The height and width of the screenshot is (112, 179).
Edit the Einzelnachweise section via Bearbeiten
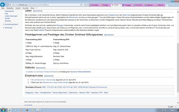tap(49, 76)
